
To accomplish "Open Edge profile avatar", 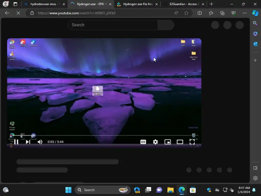I will tap(6, 4).
